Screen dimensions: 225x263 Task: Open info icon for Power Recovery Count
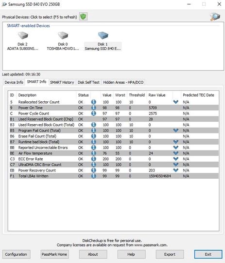click(94, 170)
